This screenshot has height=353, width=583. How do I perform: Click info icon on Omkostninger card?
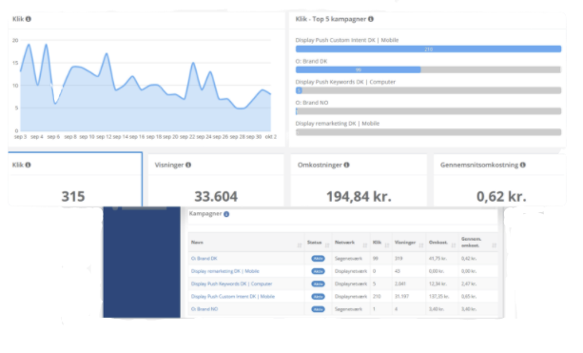(x=346, y=165)
